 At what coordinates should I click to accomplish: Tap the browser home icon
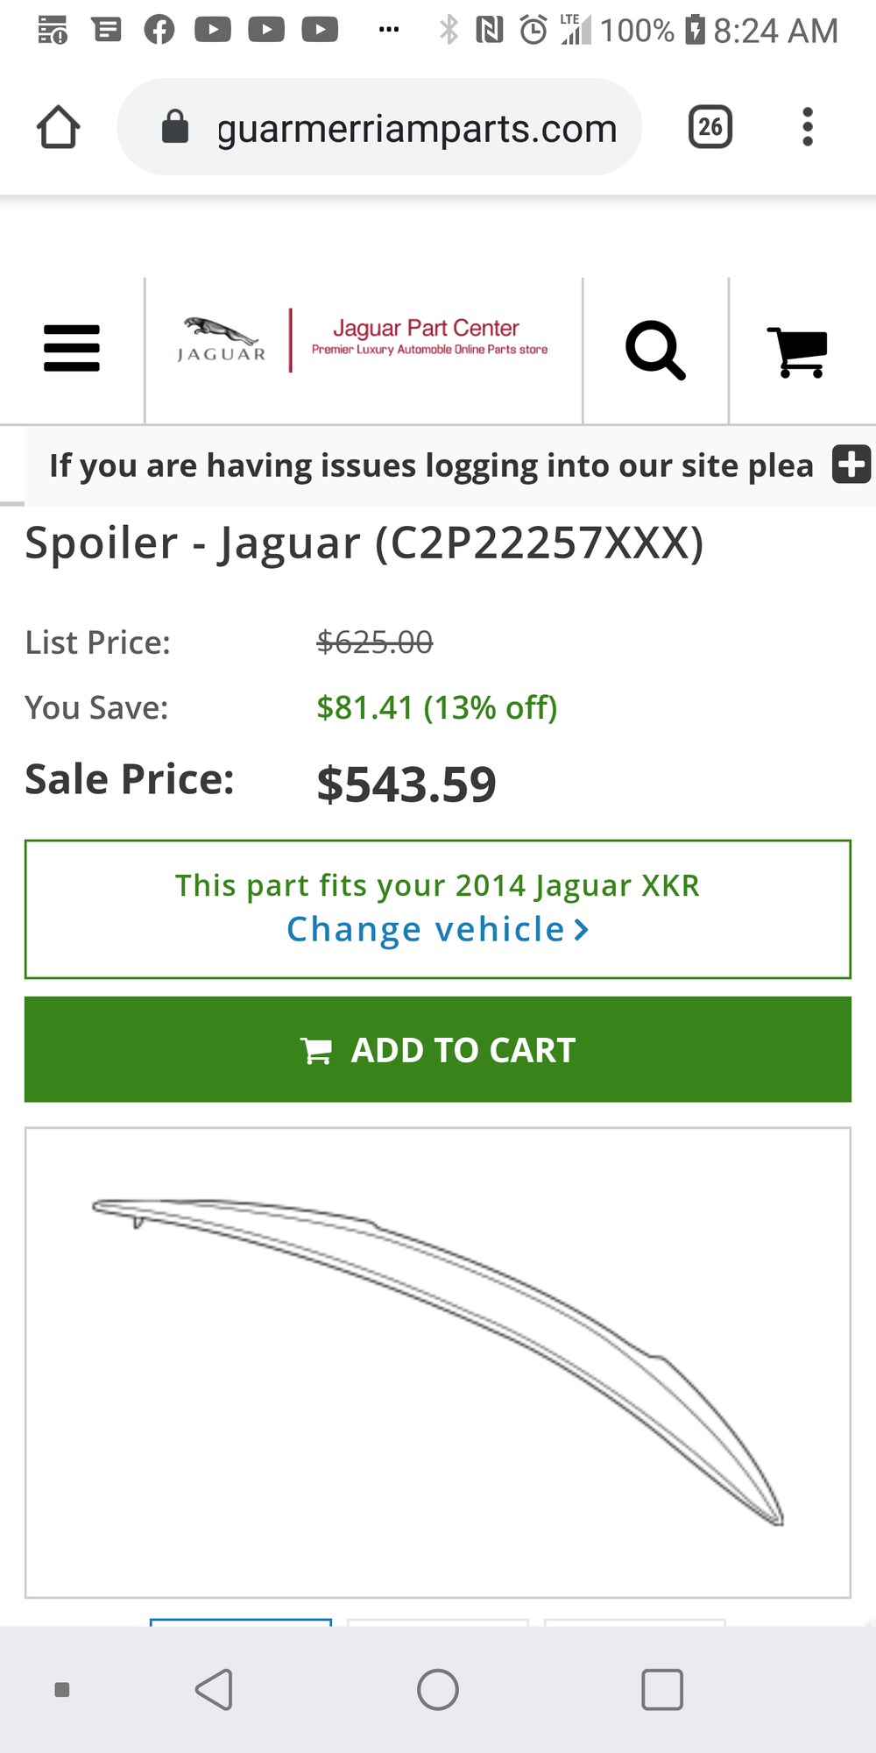(x=59, y=128)
